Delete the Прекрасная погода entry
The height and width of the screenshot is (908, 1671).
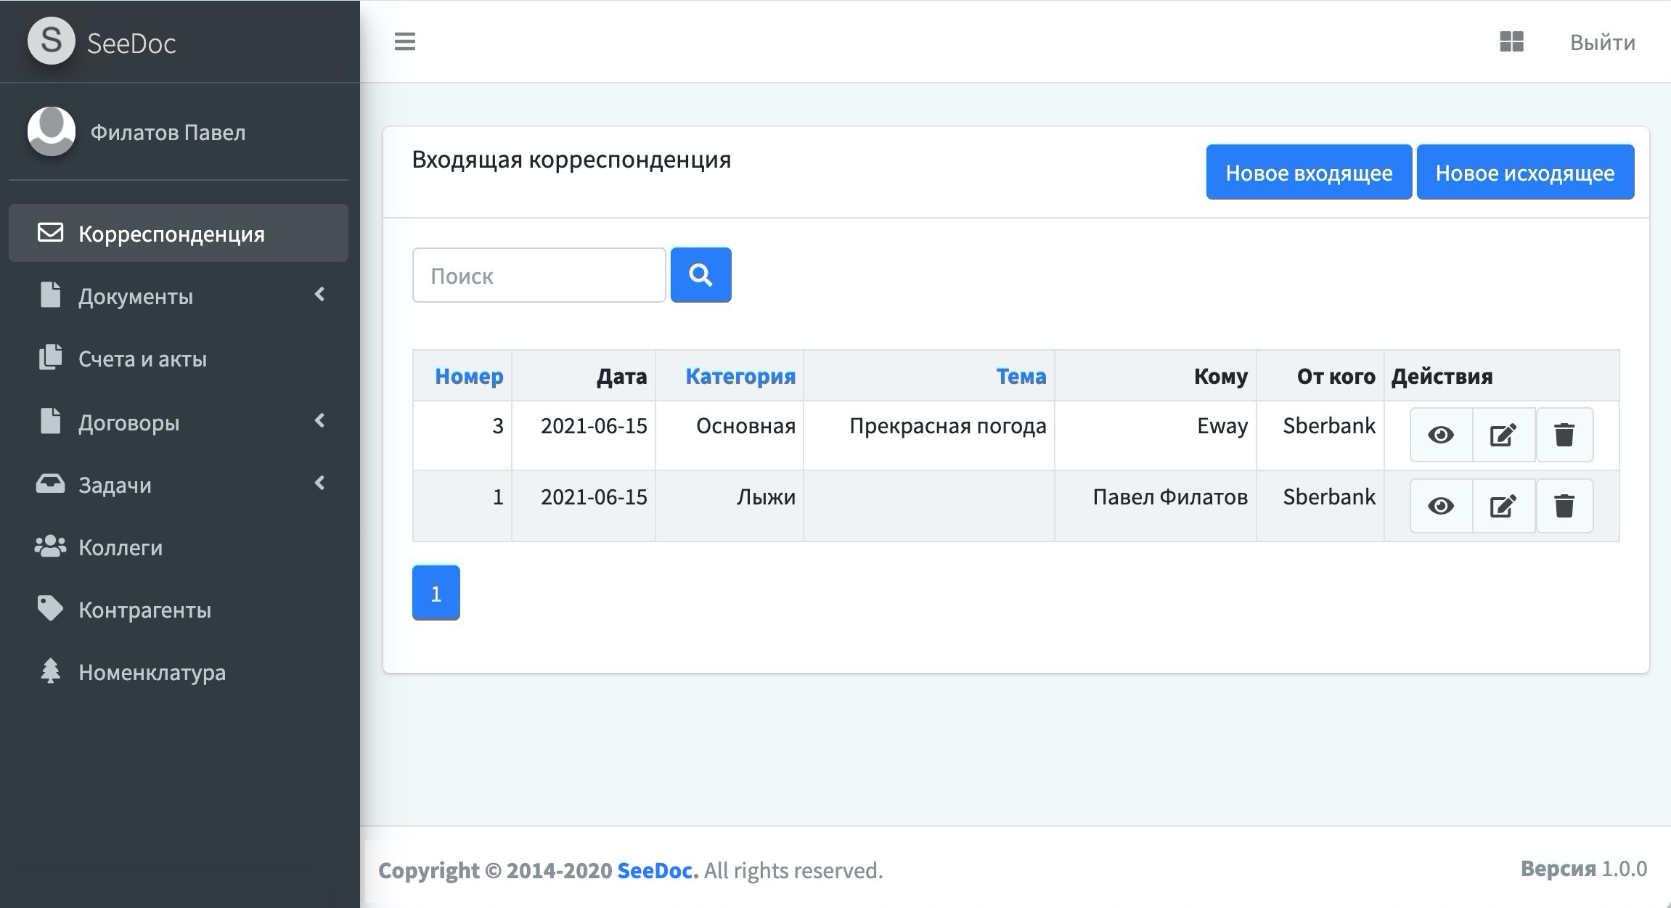pyautogui.click(x=1564, y=435)
